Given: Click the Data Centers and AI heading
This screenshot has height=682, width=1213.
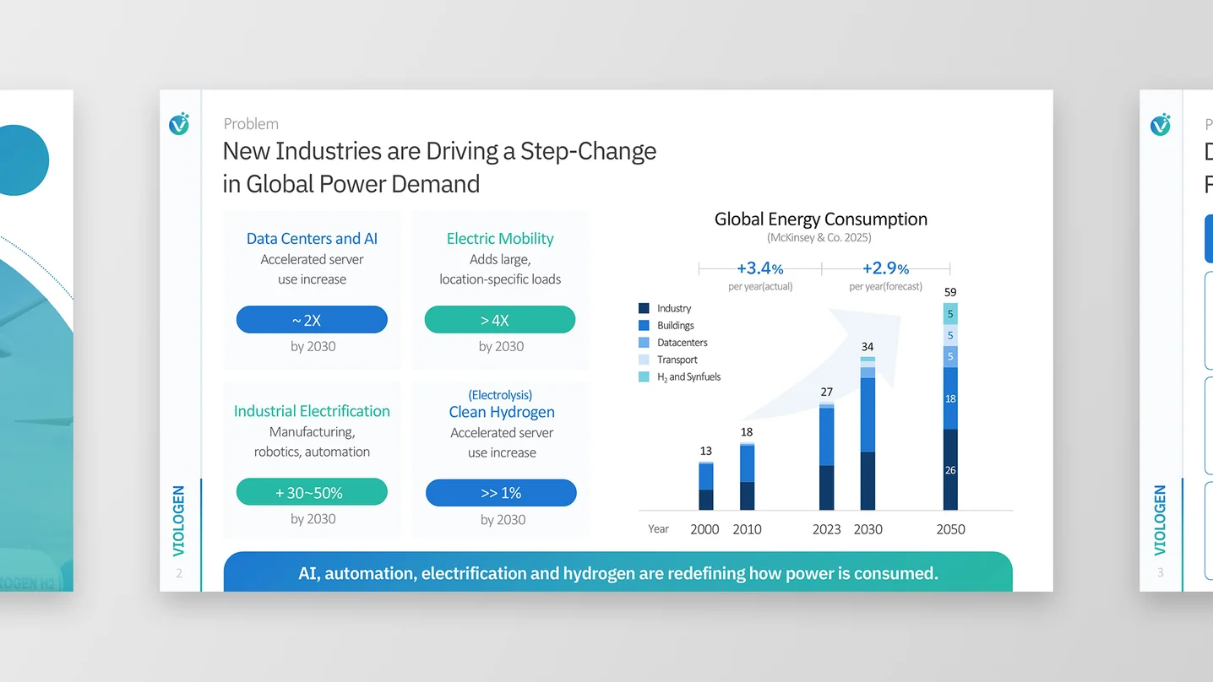Looking at the screenshot, I should [312, 239].
